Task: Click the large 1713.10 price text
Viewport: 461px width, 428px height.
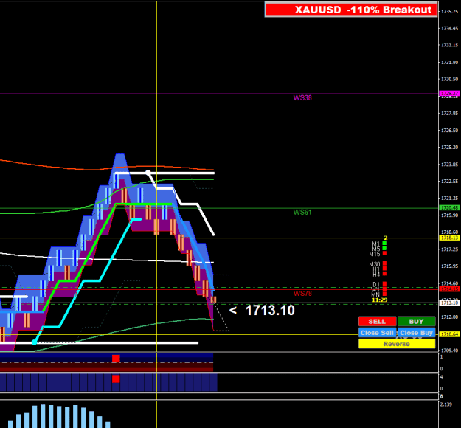Action: click(270, 311)
